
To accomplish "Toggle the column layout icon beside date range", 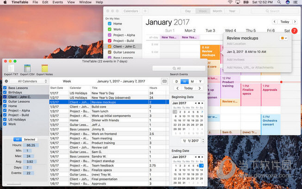I will pos(164,82).
